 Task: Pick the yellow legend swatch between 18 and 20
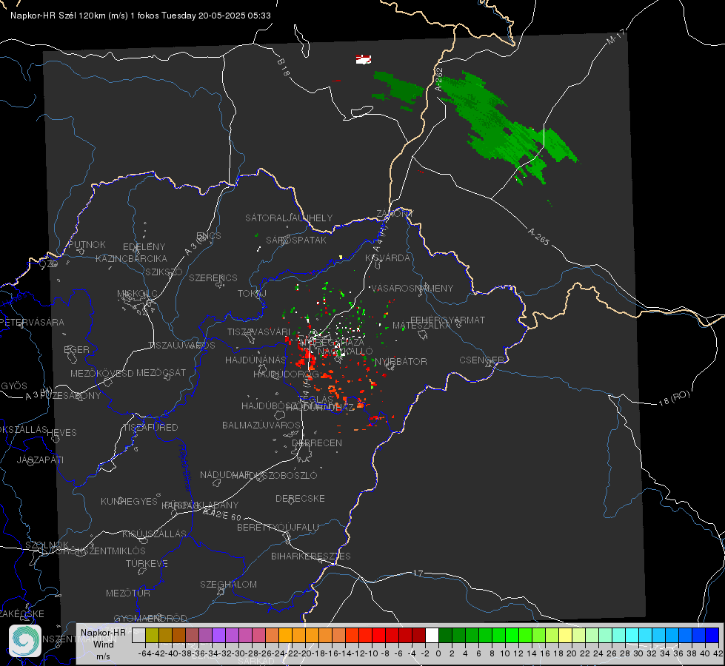coord(566,635)
